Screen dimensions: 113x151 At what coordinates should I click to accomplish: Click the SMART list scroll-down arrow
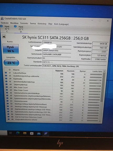[100, 121]
